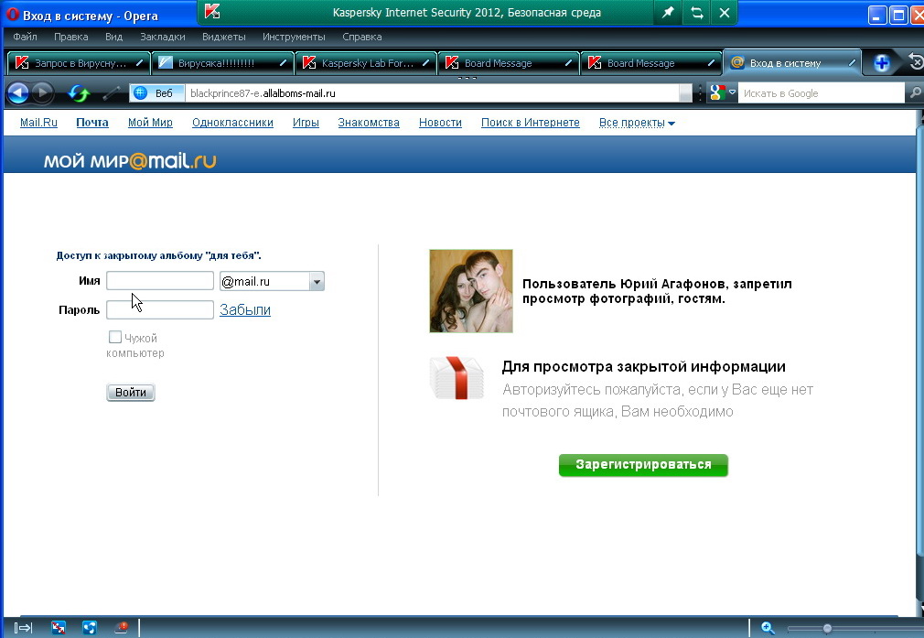Screen dimensions: 924x638
Task: Click the Искать в Google search field
Action: [821, 93]
